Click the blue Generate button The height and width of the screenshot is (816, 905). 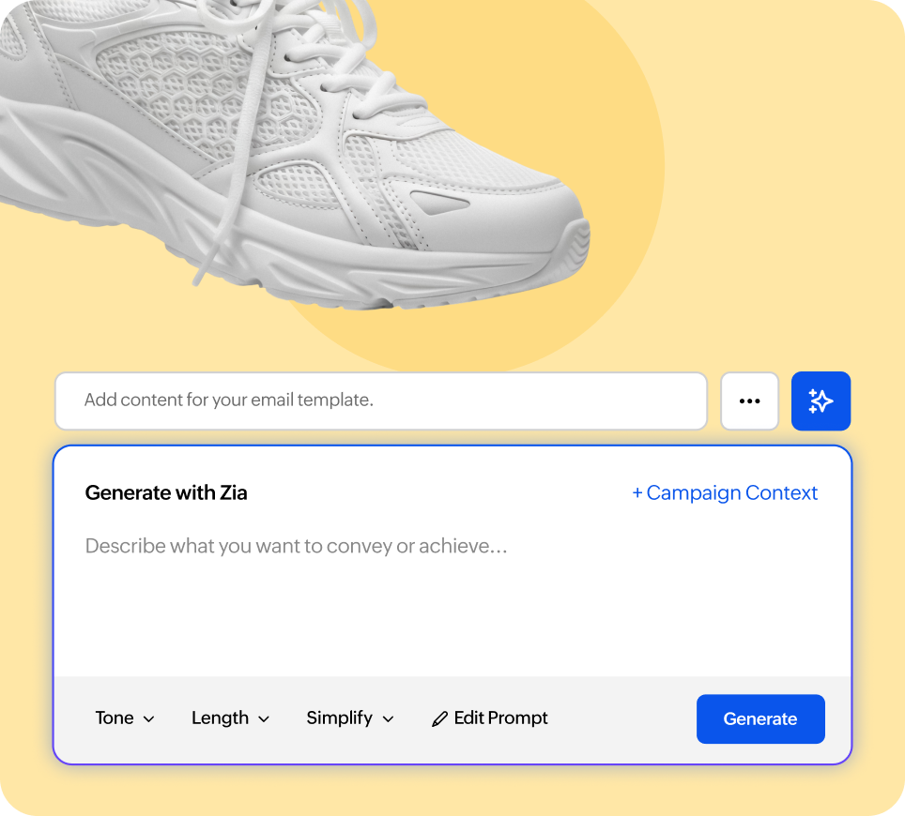point(760,718)
